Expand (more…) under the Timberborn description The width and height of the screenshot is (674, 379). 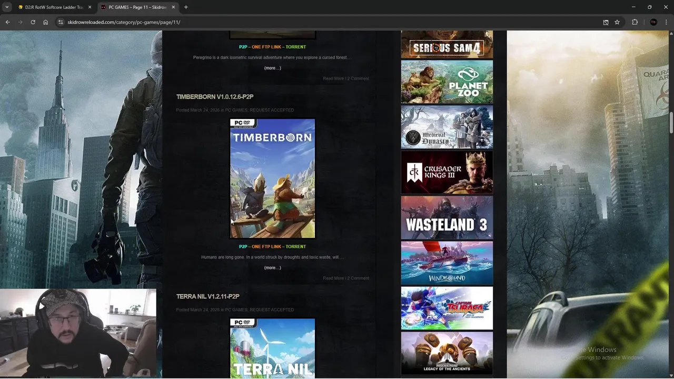pos(272,268)
